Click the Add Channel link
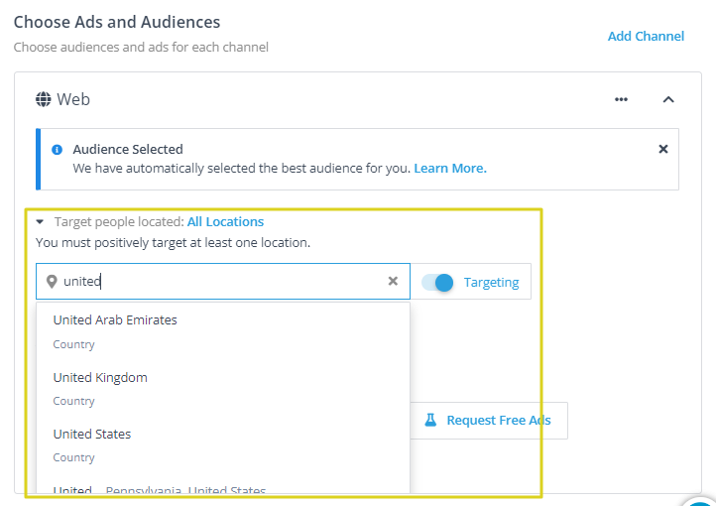Image resolution: width=716 pixels, height=506 pixels. click(646, 36)
